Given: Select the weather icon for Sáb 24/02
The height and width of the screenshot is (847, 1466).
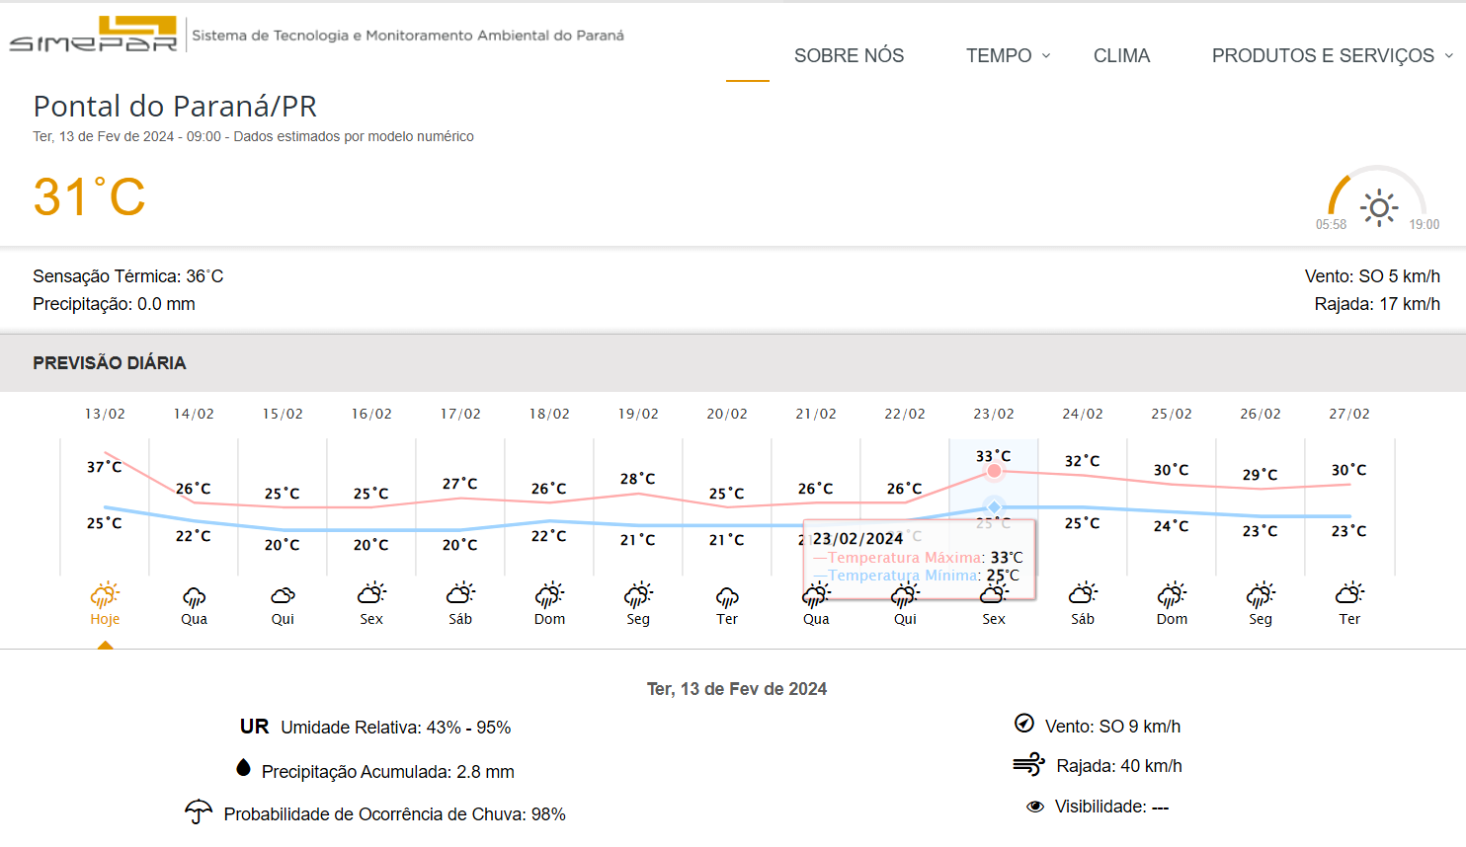Looking at the screenshot, I should [1083, 593].
